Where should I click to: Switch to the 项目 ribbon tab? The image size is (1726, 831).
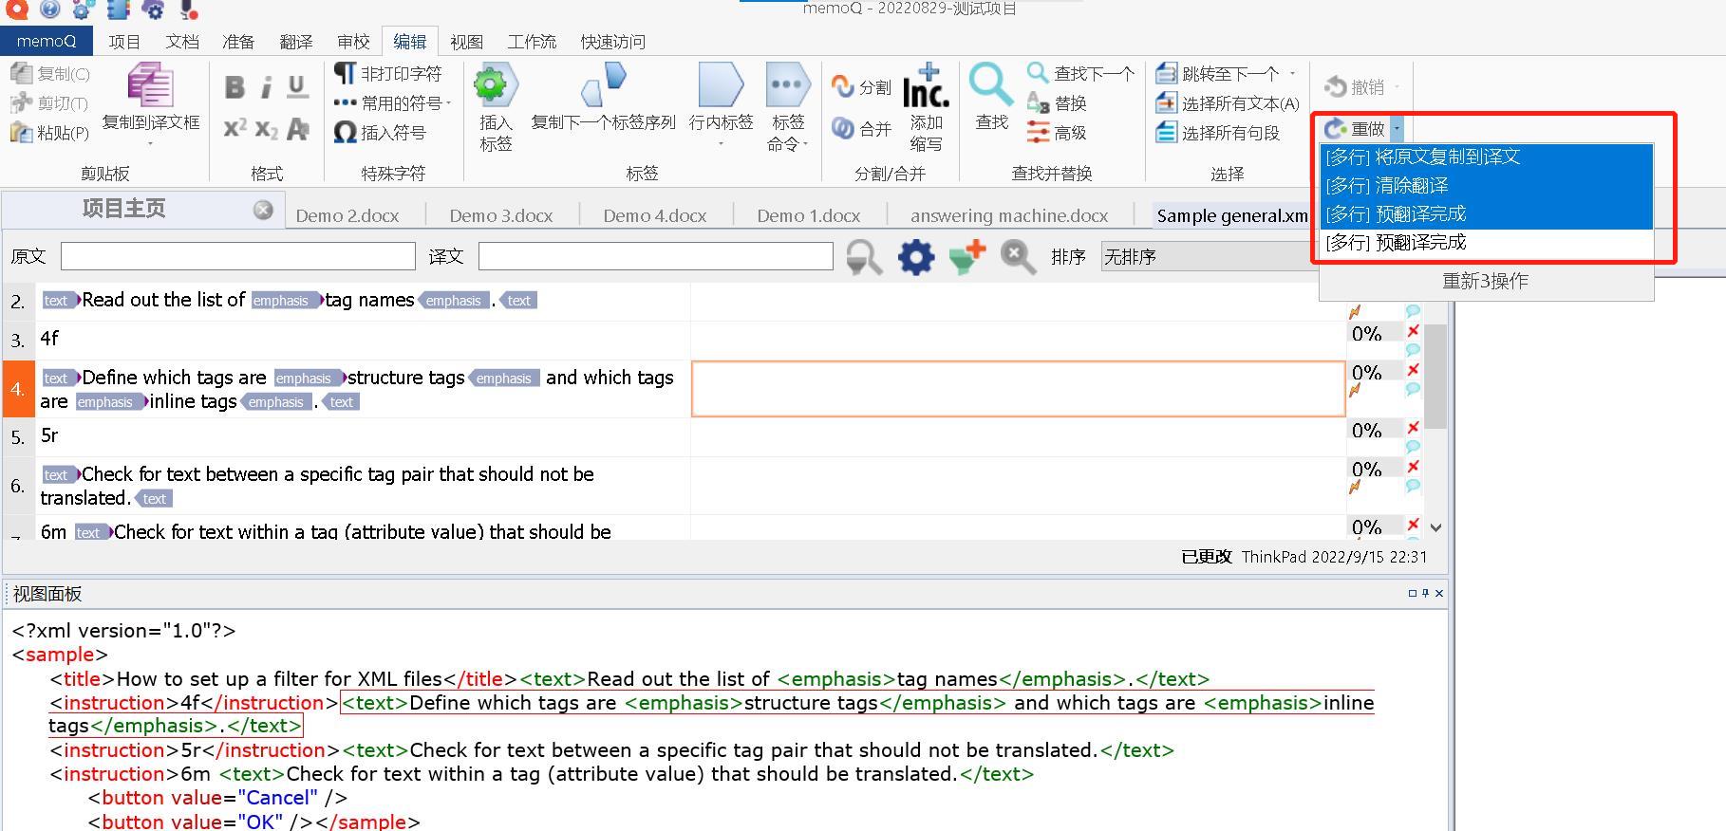124,42
